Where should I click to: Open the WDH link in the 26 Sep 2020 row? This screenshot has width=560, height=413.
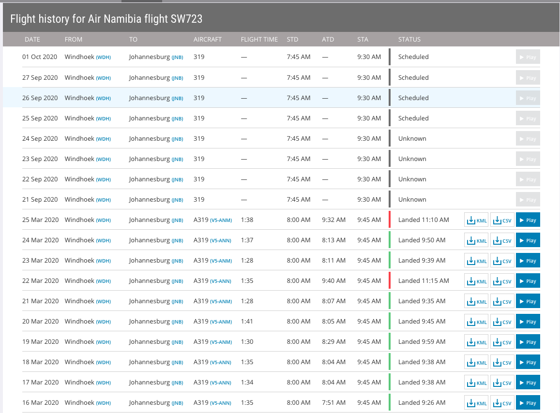click(103, 99)
